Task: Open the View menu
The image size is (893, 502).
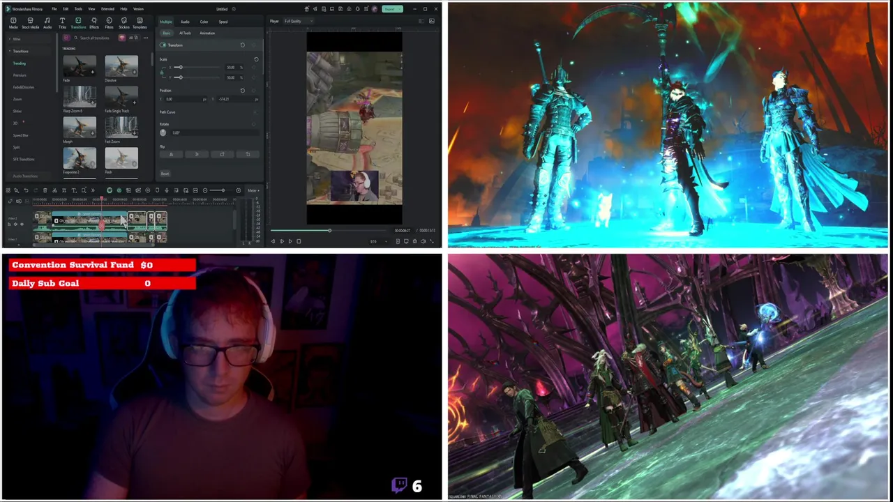Action: click(x=91, y=9)
